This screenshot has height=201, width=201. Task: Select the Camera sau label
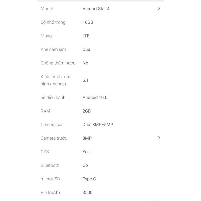click(x=52, y=125)
